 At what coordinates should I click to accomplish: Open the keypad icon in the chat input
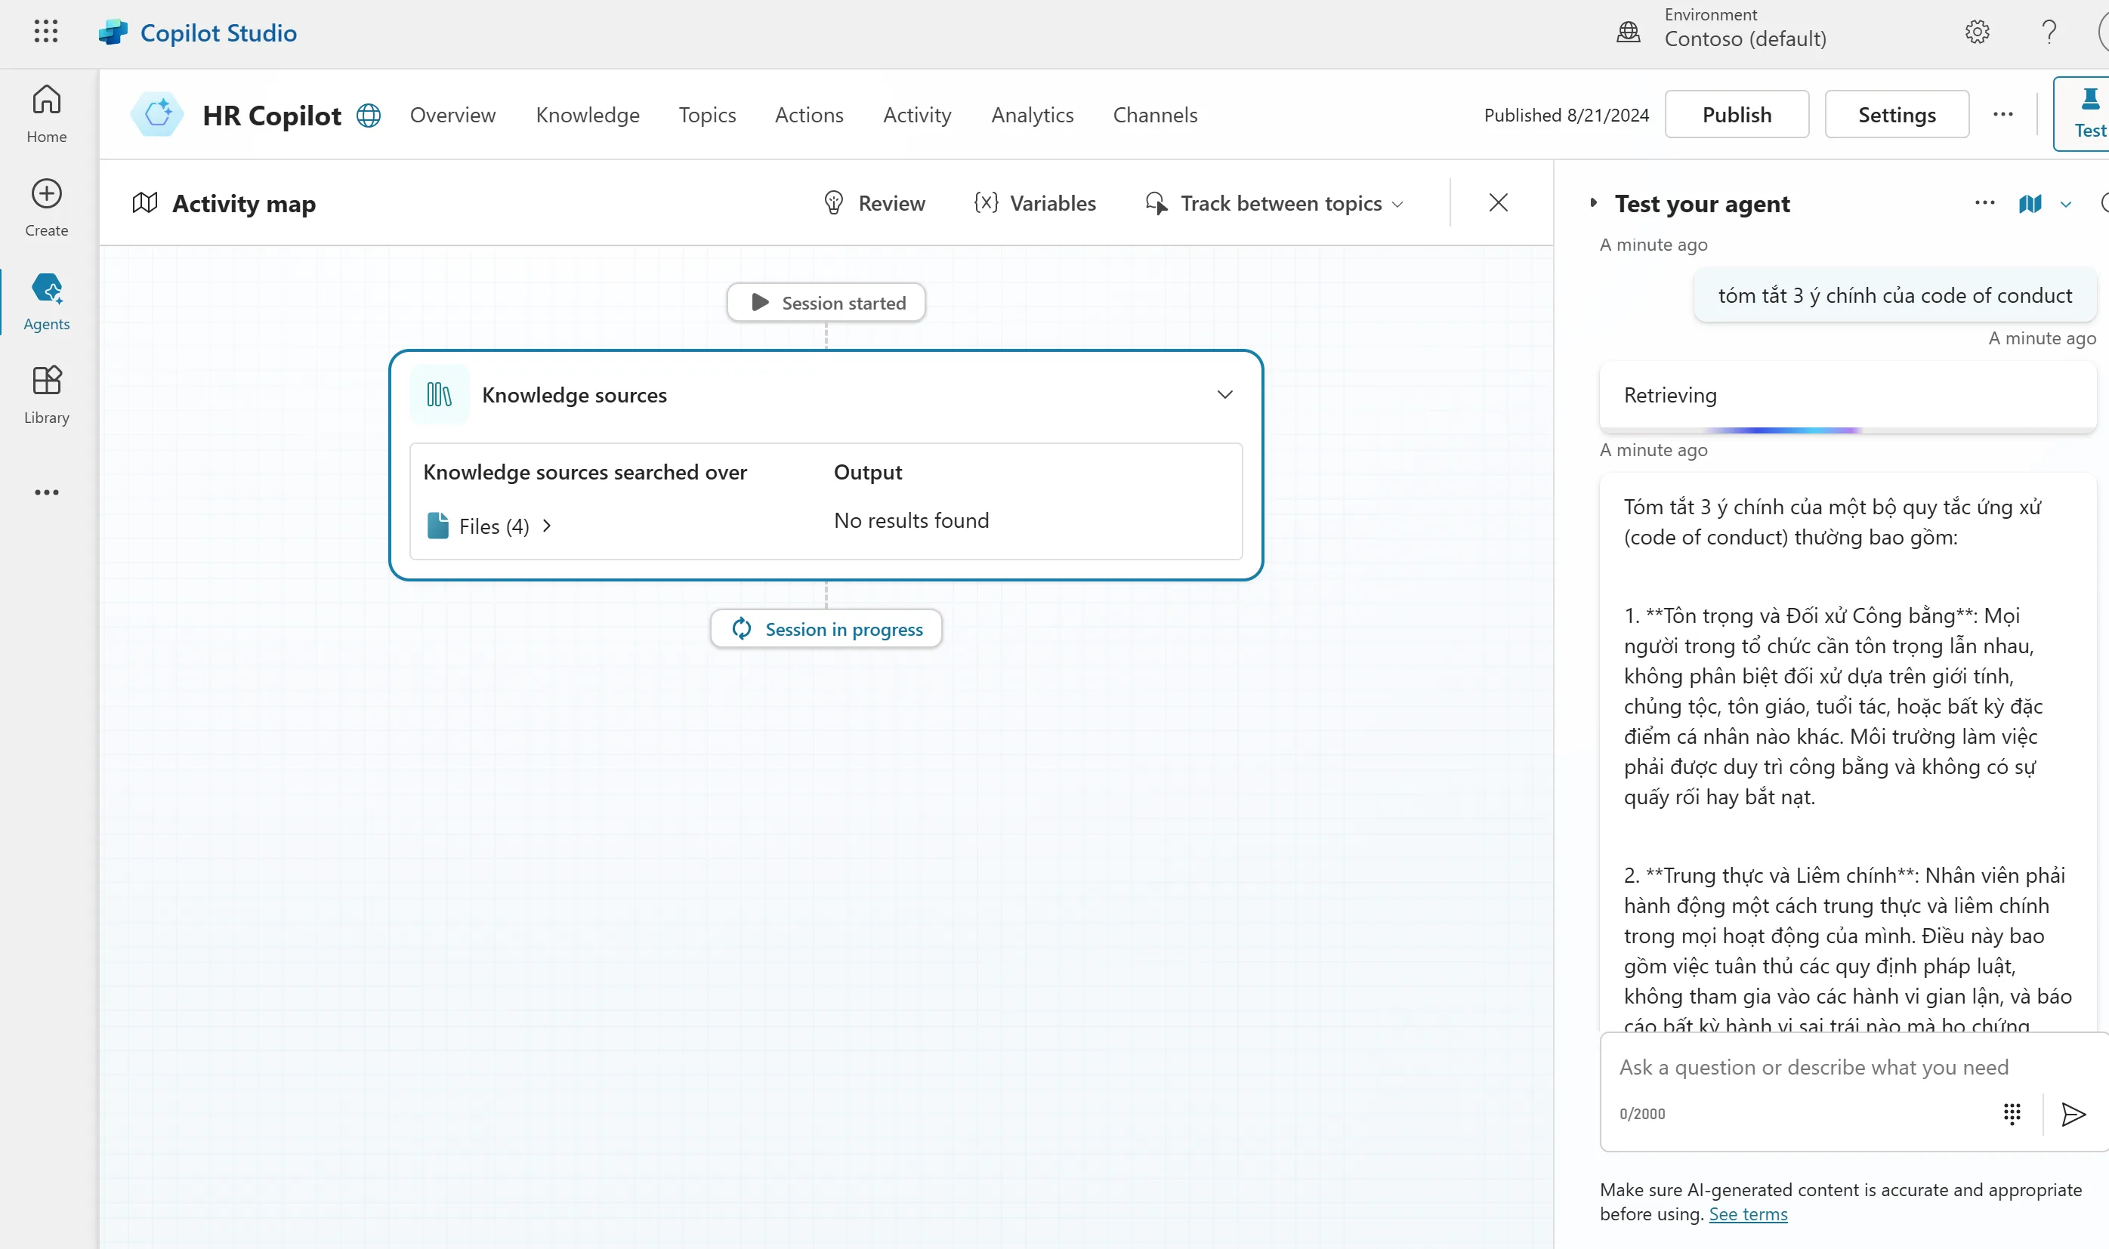pyautogui.click(x=2013, y=1114)
